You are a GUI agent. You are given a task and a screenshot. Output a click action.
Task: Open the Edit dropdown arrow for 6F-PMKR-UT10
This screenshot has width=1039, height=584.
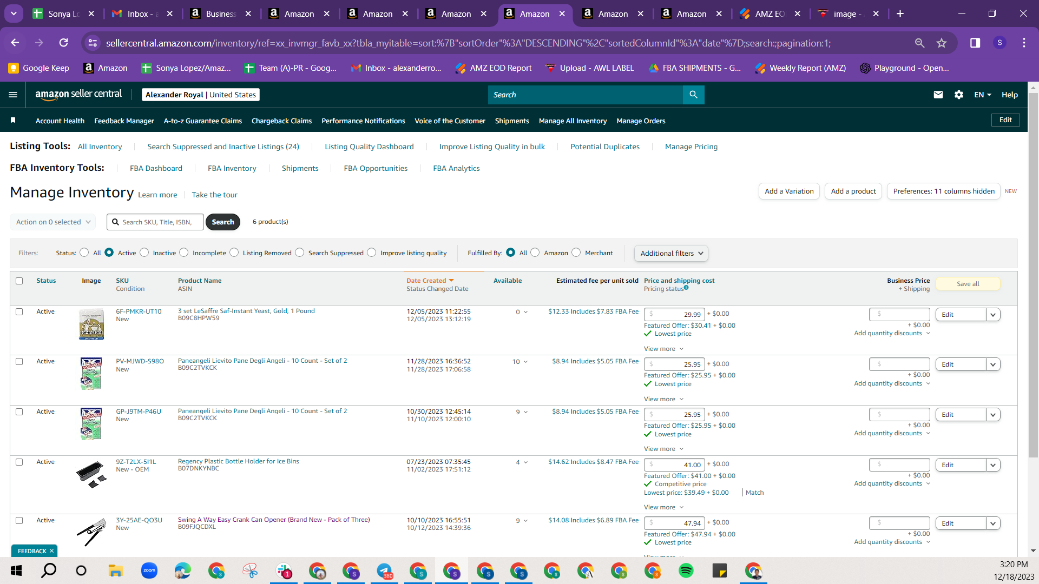(x=993, y=315)
